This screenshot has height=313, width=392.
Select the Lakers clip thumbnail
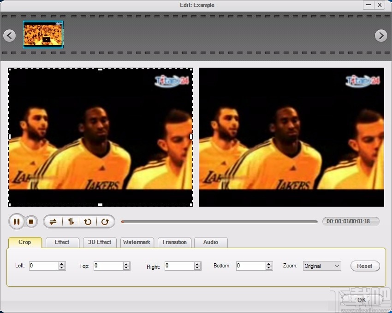(x=43, y=35)
